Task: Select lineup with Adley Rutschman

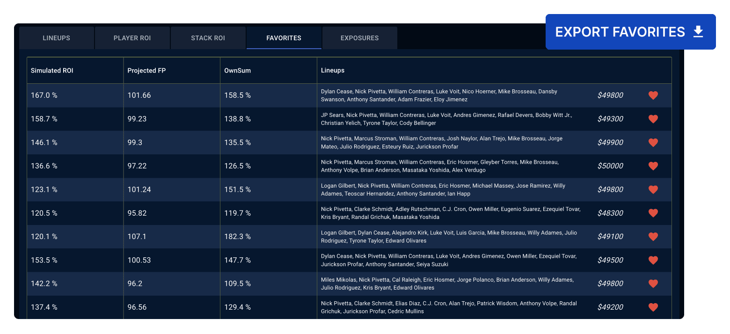Action: coord(451,213)
